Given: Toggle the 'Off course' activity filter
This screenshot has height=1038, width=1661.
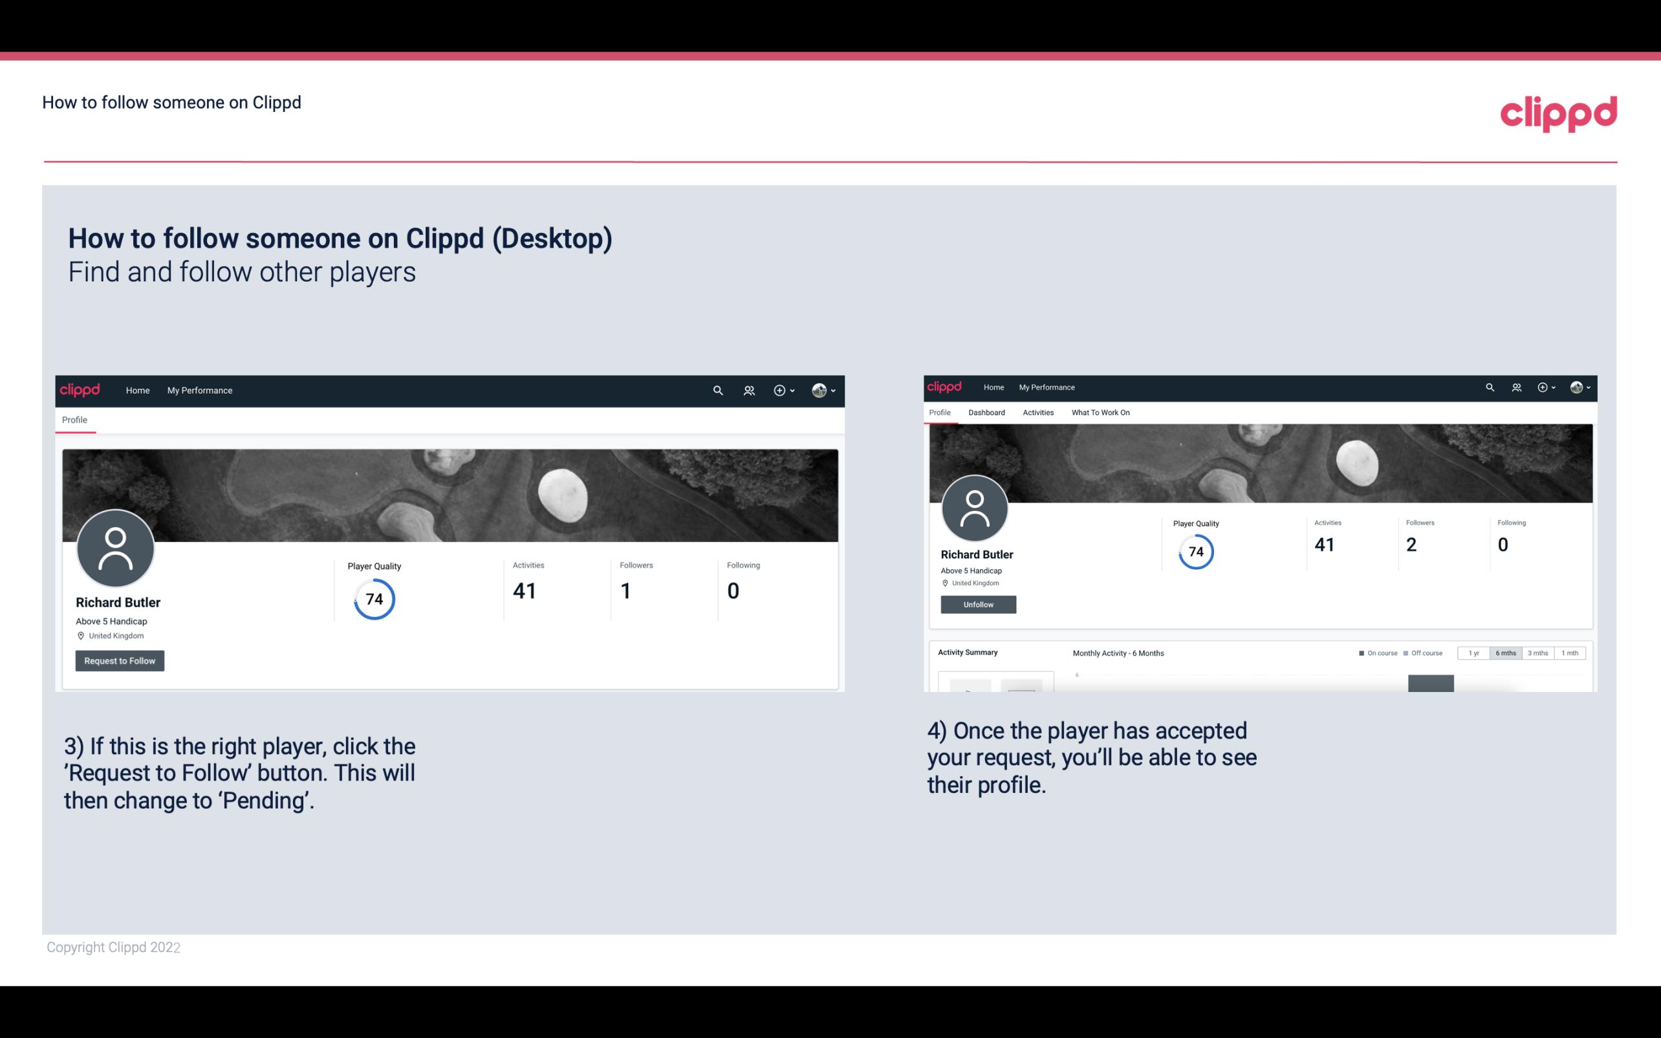Looking at the screenshot, I should pos(1426,653).
